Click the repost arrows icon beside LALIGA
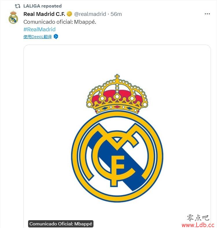The image size is (217, 228). pyautogui.click(x=17, y=6)
